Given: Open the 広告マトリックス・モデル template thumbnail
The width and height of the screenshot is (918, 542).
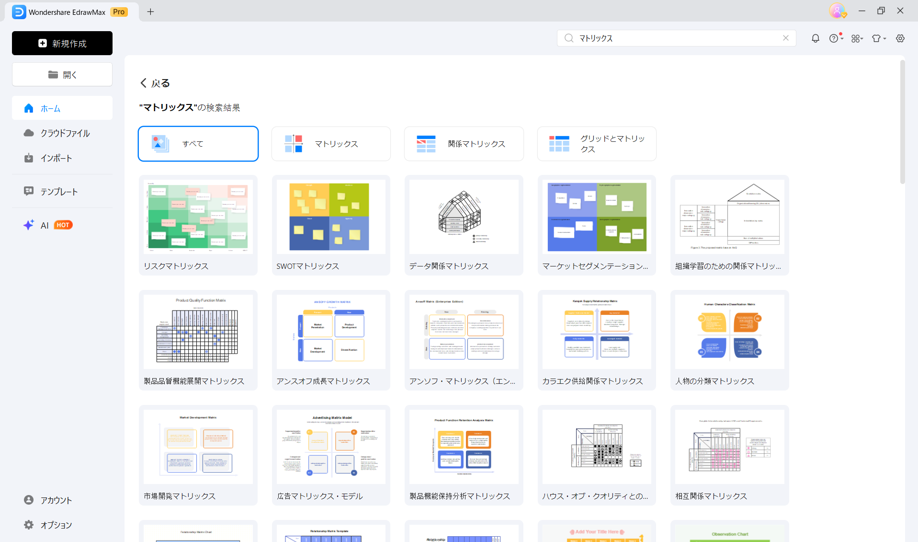Looking at the screenshot, I should pyautogui.click(x=330, y=447).
